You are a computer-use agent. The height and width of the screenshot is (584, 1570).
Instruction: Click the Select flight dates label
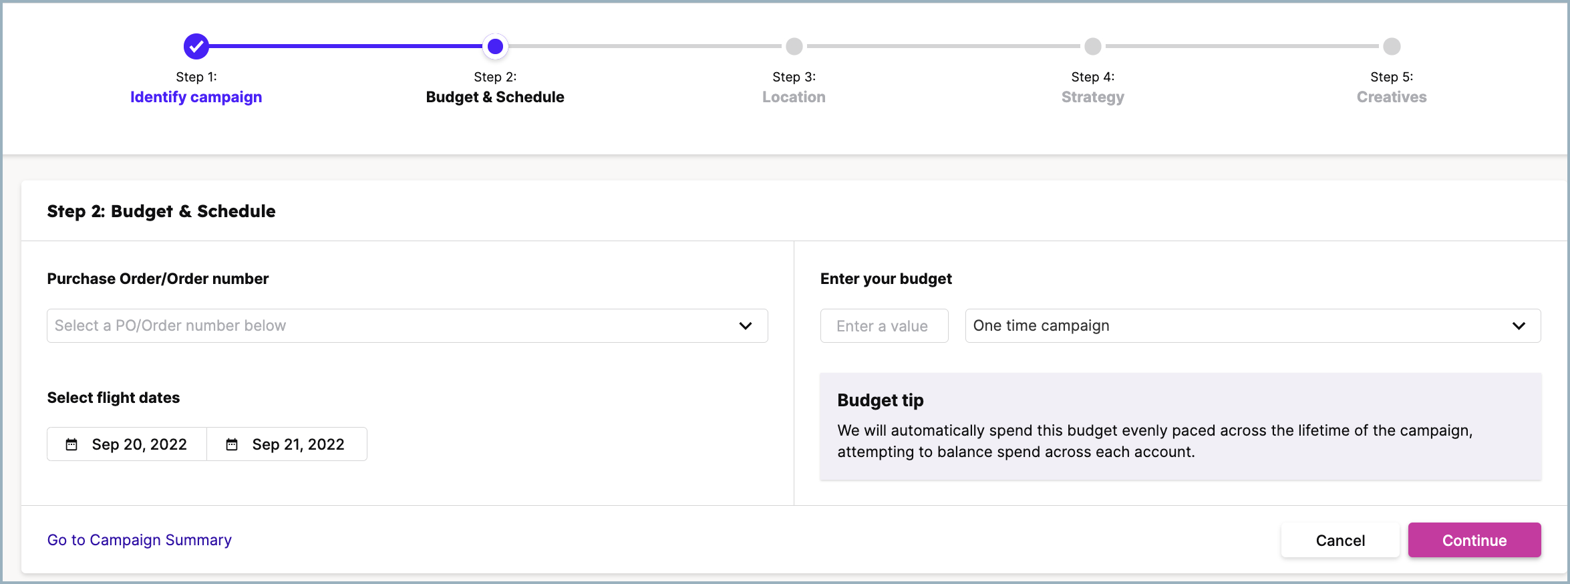(x=114, y=398)
